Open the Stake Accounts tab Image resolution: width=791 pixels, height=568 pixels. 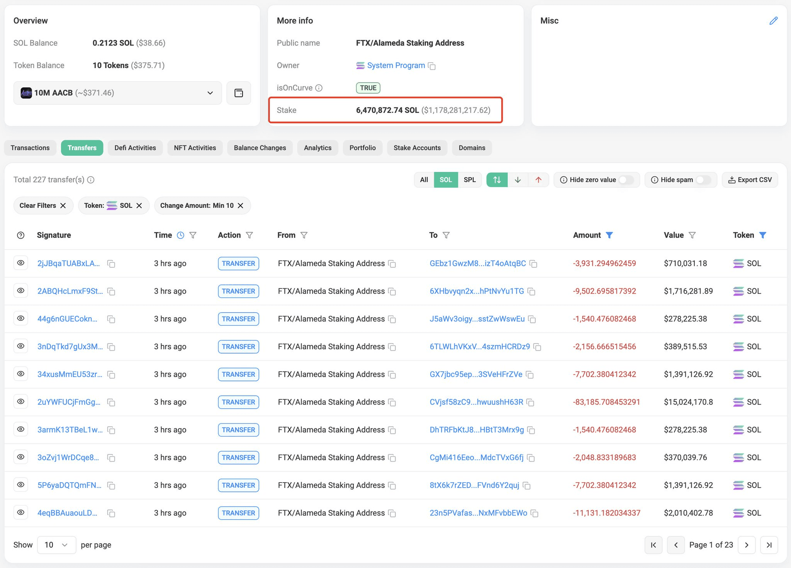pos(417,148)
